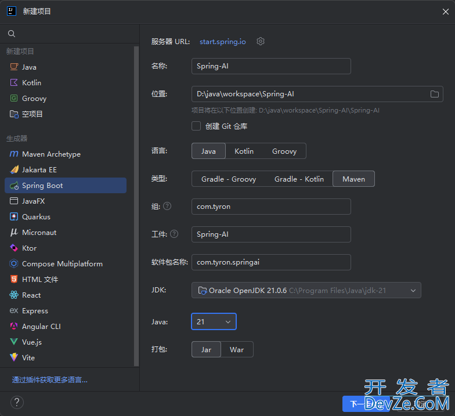This screenshot has width=455, height=416.
Task: Enable the 创建 Git 仓库 checkbox
Action: (196, 126)
